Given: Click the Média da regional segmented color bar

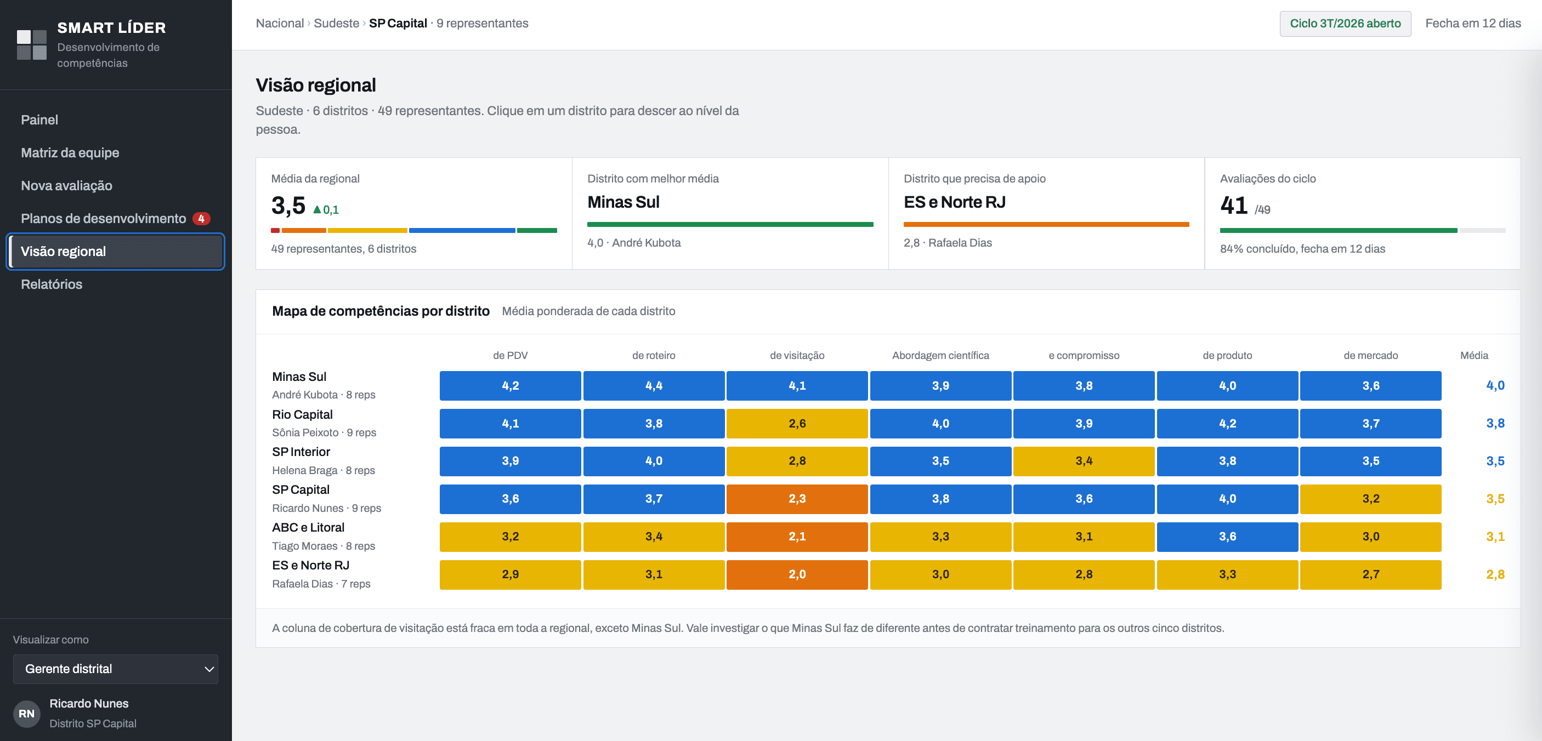Looking at the screenshot, I should [413, 230].
